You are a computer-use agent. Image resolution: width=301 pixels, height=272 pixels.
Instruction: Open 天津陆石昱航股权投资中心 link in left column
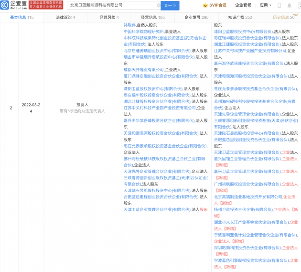coord(157,190)
